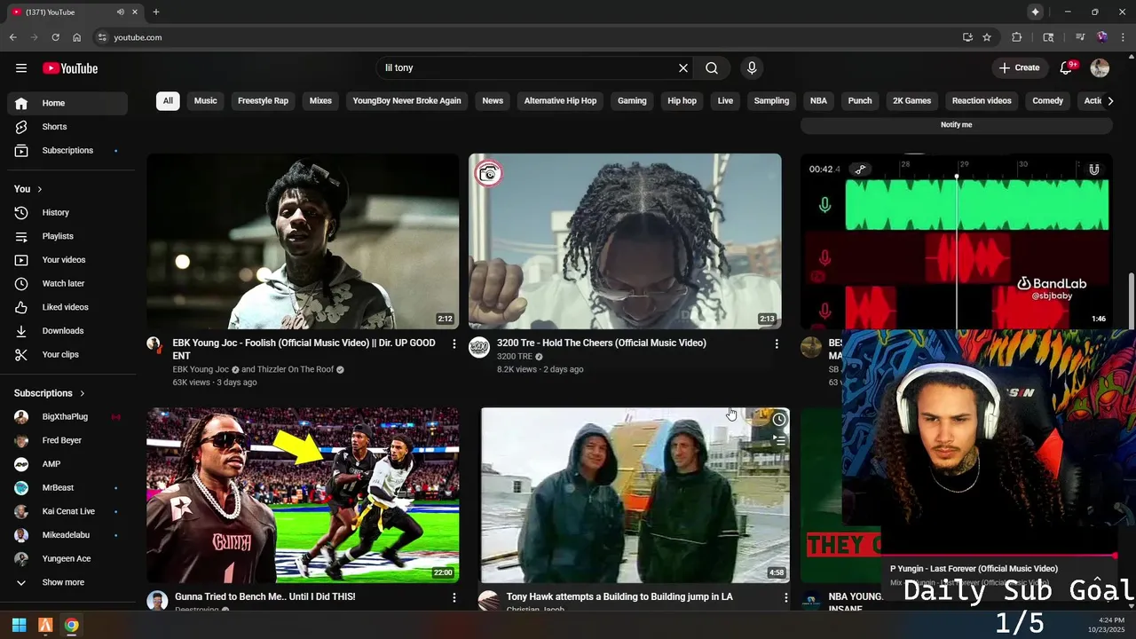This screenshot has height=639, width=1136.
Task: Open the YouTube hamburger guide menu
Action: [21, 68]
